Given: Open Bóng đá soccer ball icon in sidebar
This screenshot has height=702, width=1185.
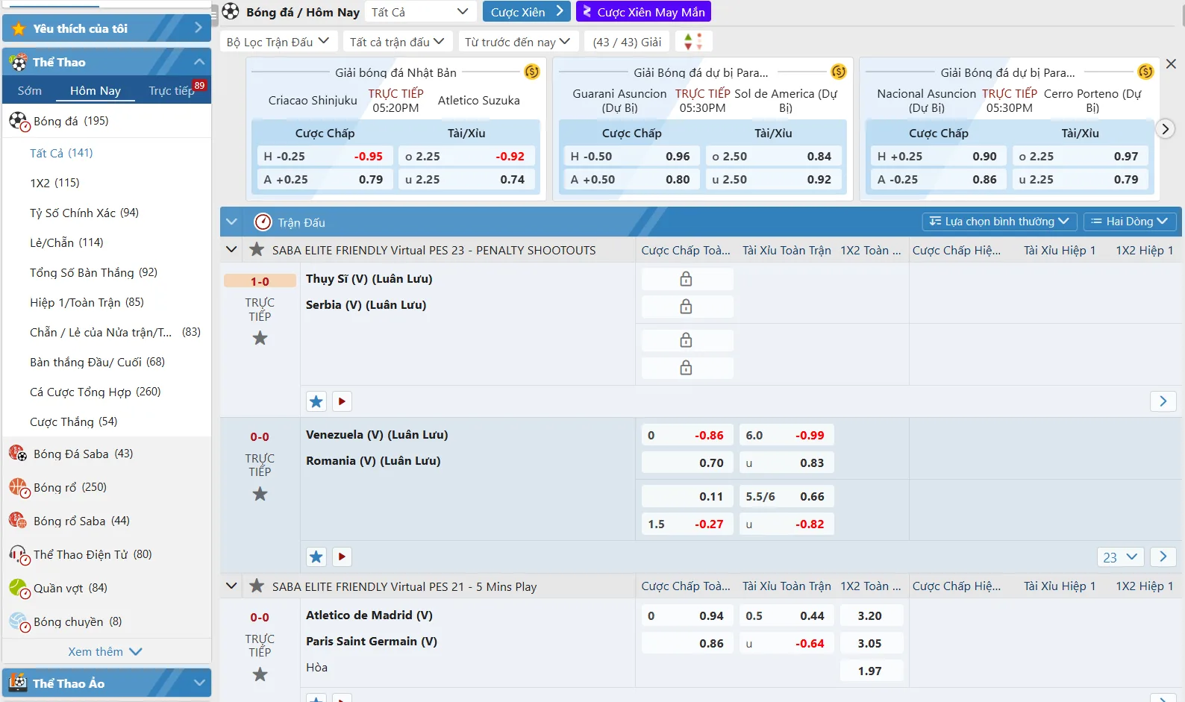Looking at the screenshot, I should (19, 121).
